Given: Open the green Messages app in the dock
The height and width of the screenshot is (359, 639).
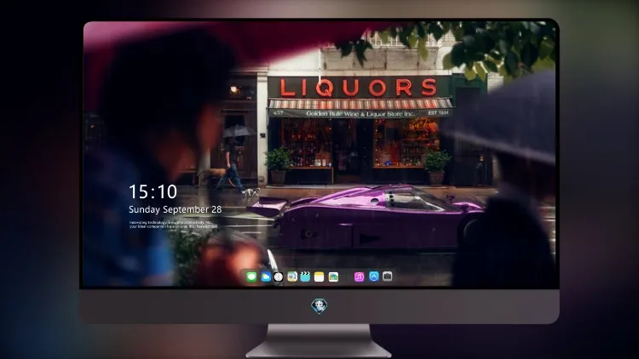Looking at the screenshot, I should click(x=251, y=276).
